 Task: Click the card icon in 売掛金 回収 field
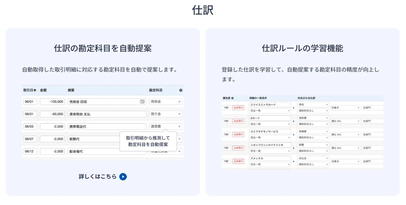coord(142,101)
